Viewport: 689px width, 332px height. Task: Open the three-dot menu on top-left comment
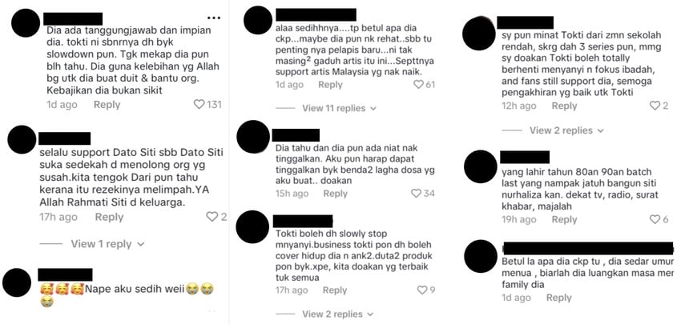click(214, 18)
